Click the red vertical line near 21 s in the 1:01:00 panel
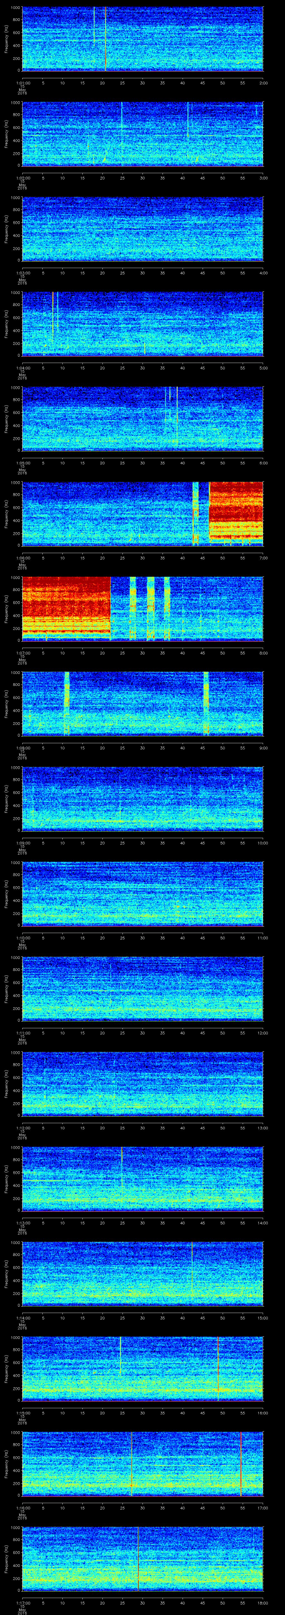The image size is (285, 1615). pyautogui.click(x=105, y=39)
